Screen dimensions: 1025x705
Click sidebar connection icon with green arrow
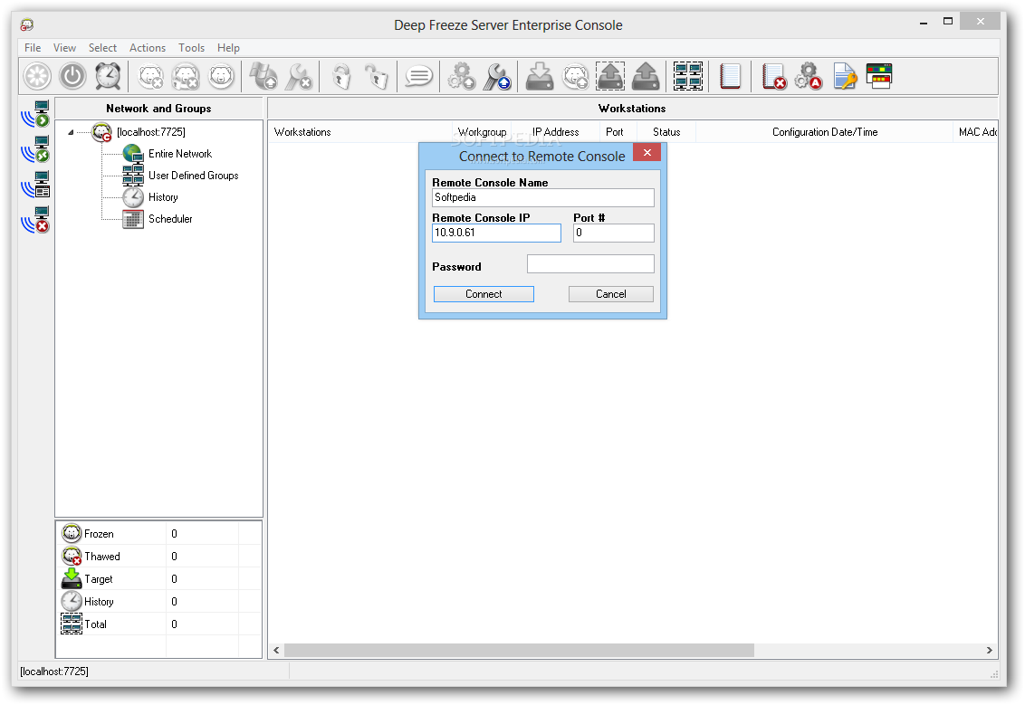(35, 114)
